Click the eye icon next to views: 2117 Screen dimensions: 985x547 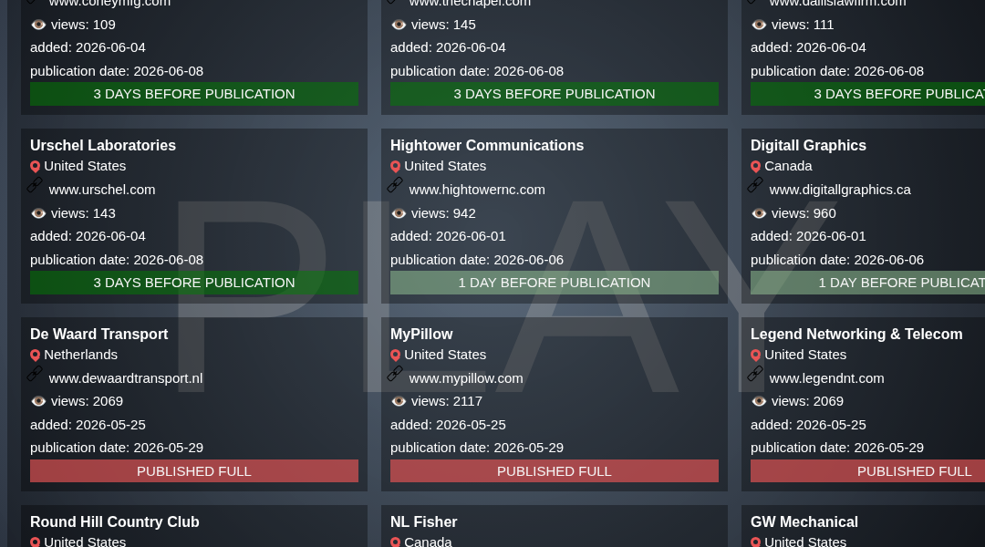(399, 401)
